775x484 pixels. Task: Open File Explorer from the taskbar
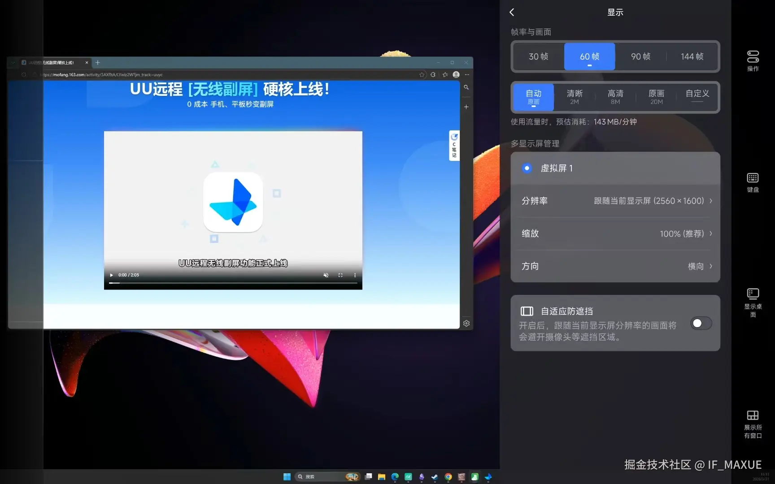(382, 477)
